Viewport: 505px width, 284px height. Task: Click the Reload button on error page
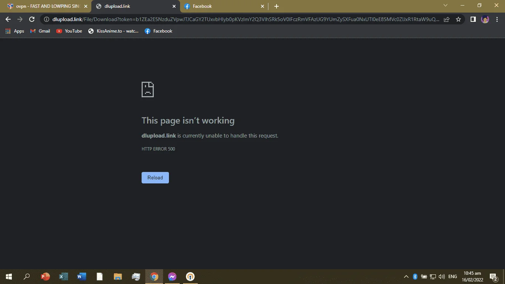tap(155, 177)
